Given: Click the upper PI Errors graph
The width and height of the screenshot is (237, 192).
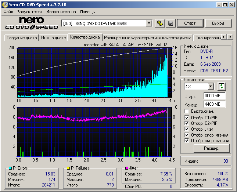Looking at the screenshot, I should (x=94, y=73).
